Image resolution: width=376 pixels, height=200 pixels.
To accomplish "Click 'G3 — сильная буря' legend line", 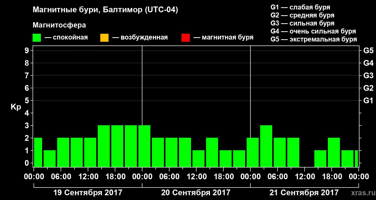I will point(302,23).
